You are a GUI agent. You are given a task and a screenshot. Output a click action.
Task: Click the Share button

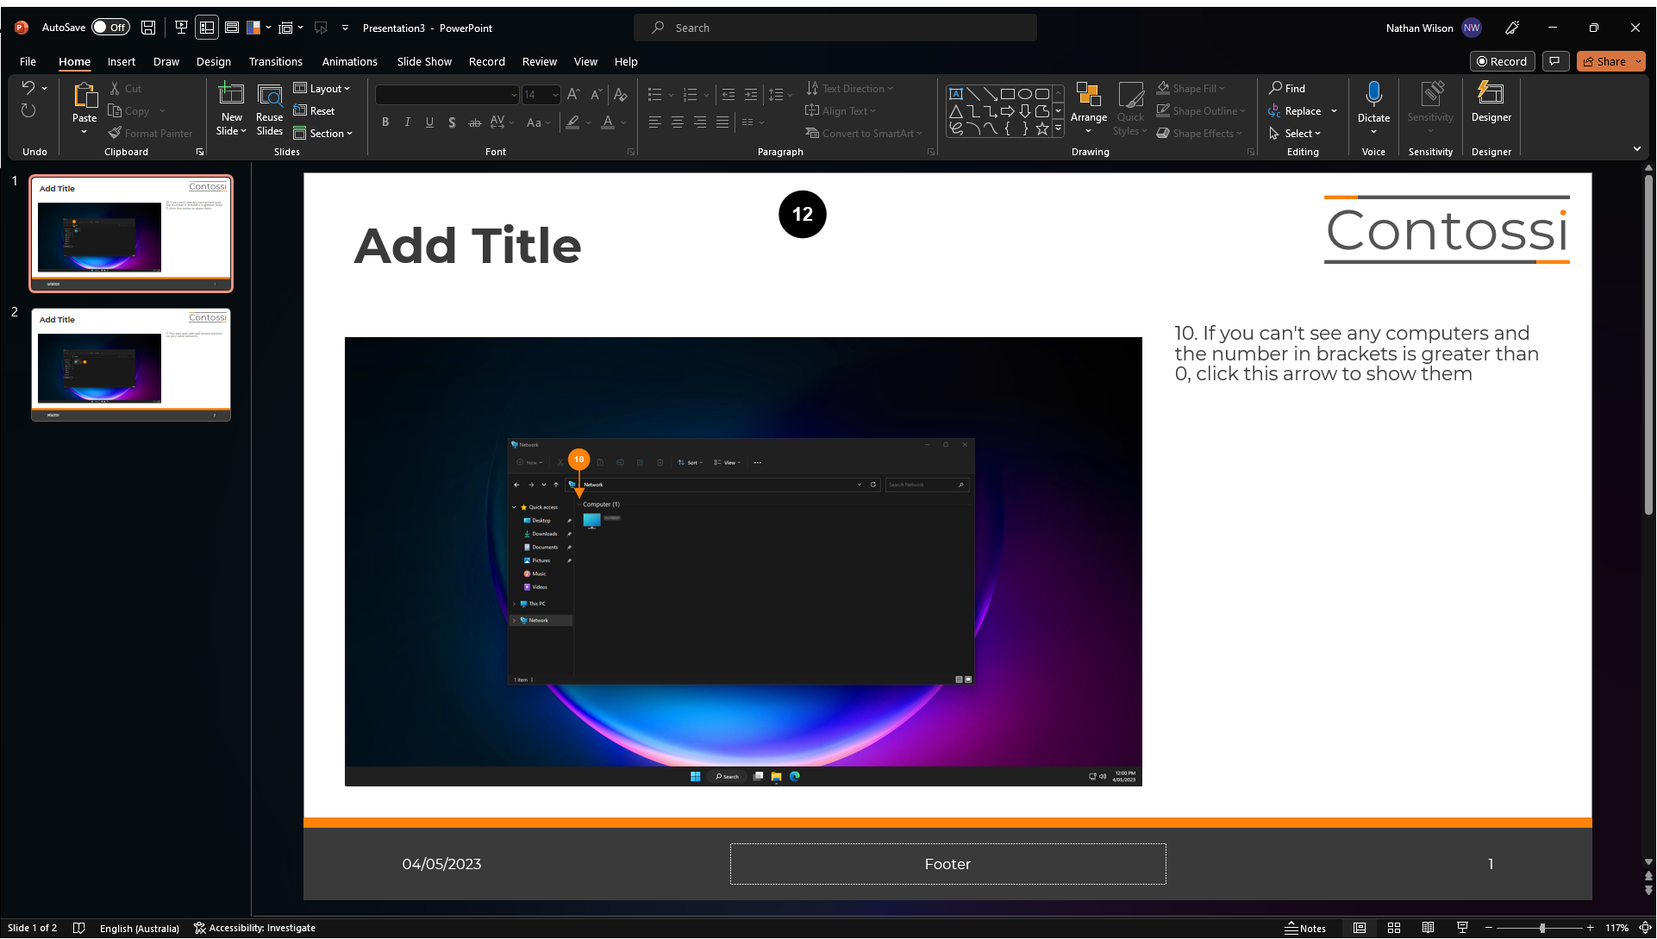(1604, 62)
